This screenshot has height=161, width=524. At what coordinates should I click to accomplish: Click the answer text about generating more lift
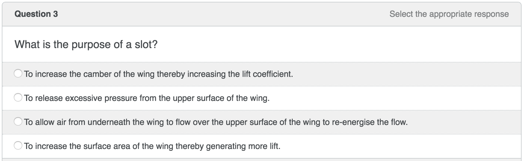pos(152,146)
